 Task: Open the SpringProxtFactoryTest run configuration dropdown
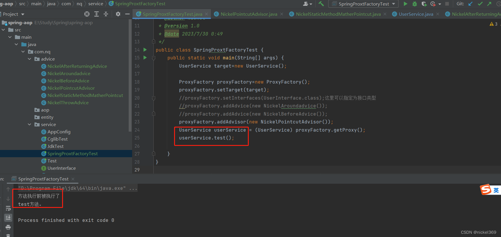pyautogui.click(x=363, y=4)
